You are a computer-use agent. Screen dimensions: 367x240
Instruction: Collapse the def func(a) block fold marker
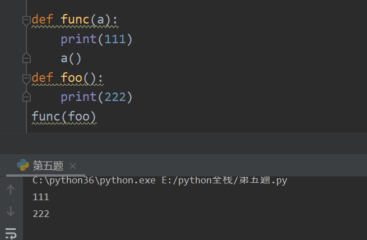[x=26, y=21]
